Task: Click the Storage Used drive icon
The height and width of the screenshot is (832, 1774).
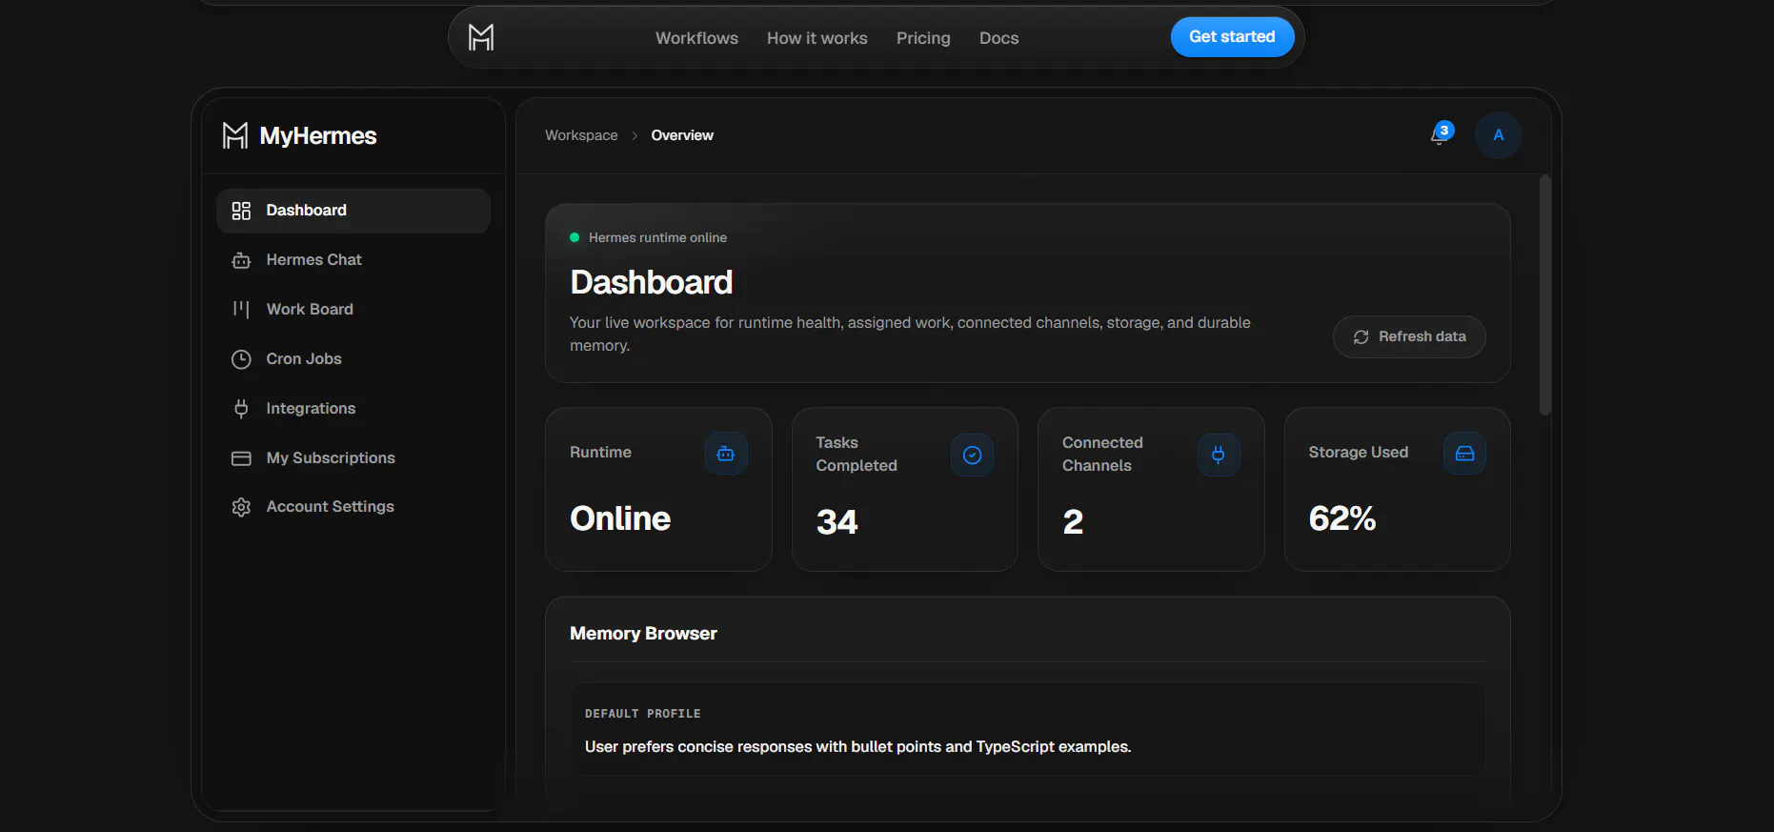Action: (x=1464, y=454)
